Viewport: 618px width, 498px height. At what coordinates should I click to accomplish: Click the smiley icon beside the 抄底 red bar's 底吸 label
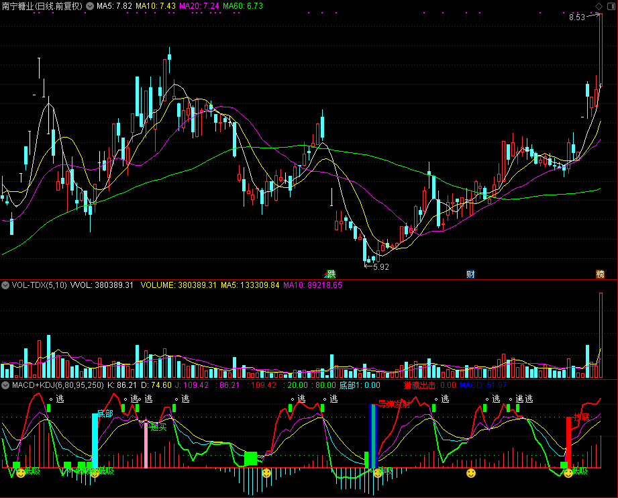click(568, 472)
